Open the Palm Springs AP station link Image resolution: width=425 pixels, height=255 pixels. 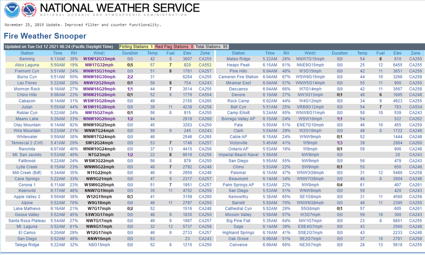[x=238, y=185]
